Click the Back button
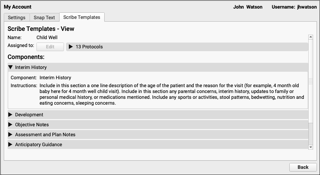The width and height of the screenshot is (320, 175). pyautogui.click(x=303, y=167)
